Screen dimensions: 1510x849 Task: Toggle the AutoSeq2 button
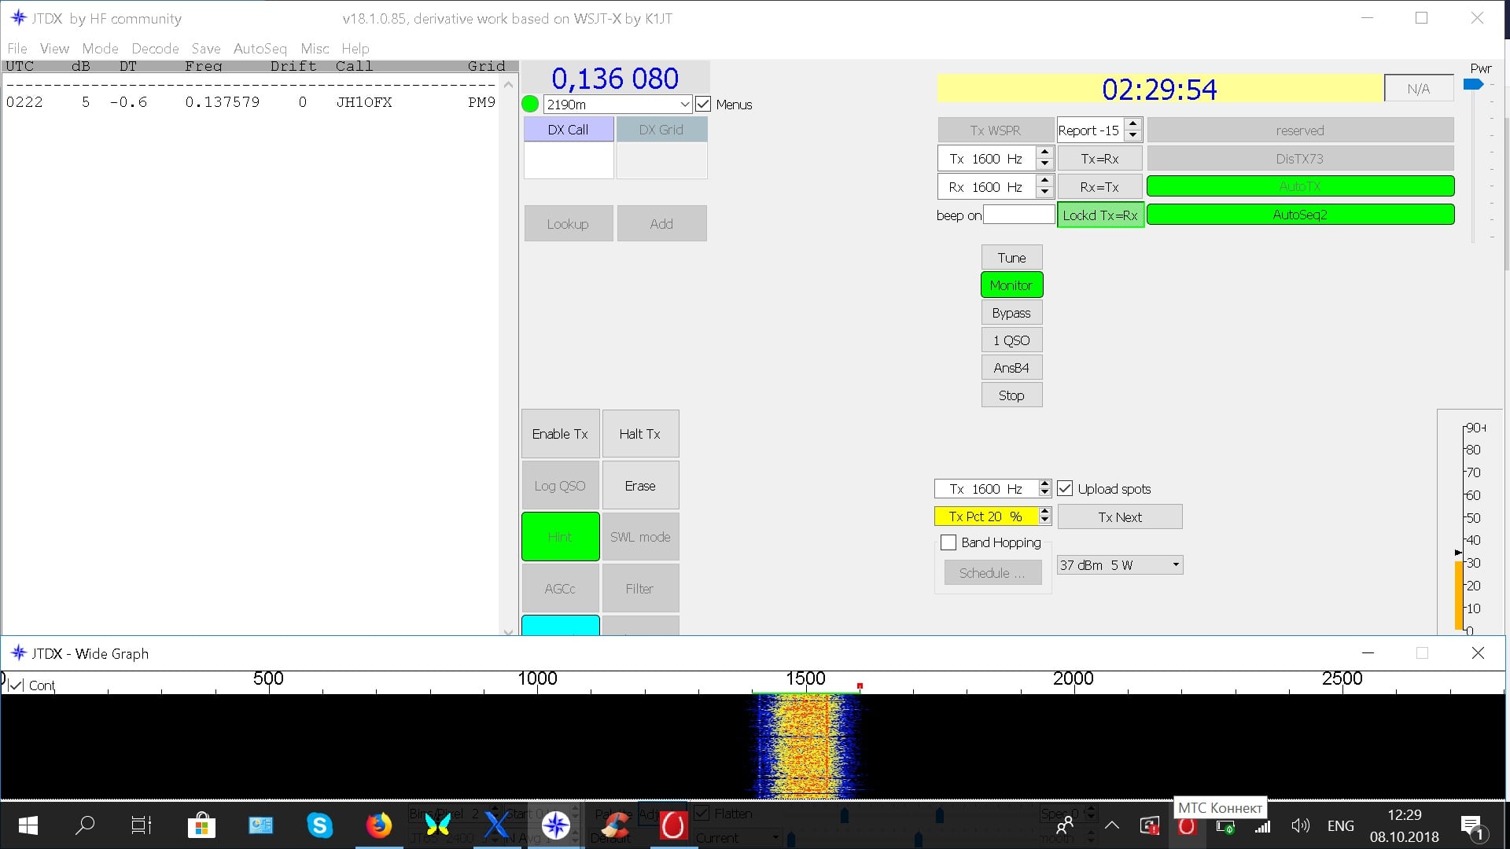[1300, 215]
